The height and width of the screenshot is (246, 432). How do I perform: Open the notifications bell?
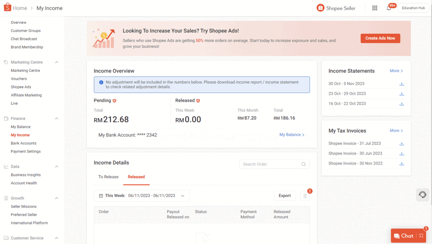click(x=389, y=8)
